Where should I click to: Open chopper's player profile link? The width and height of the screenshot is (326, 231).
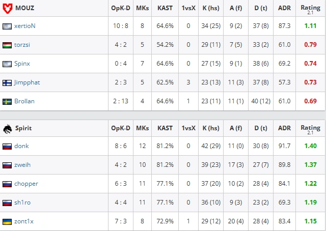tap(26, 184)
